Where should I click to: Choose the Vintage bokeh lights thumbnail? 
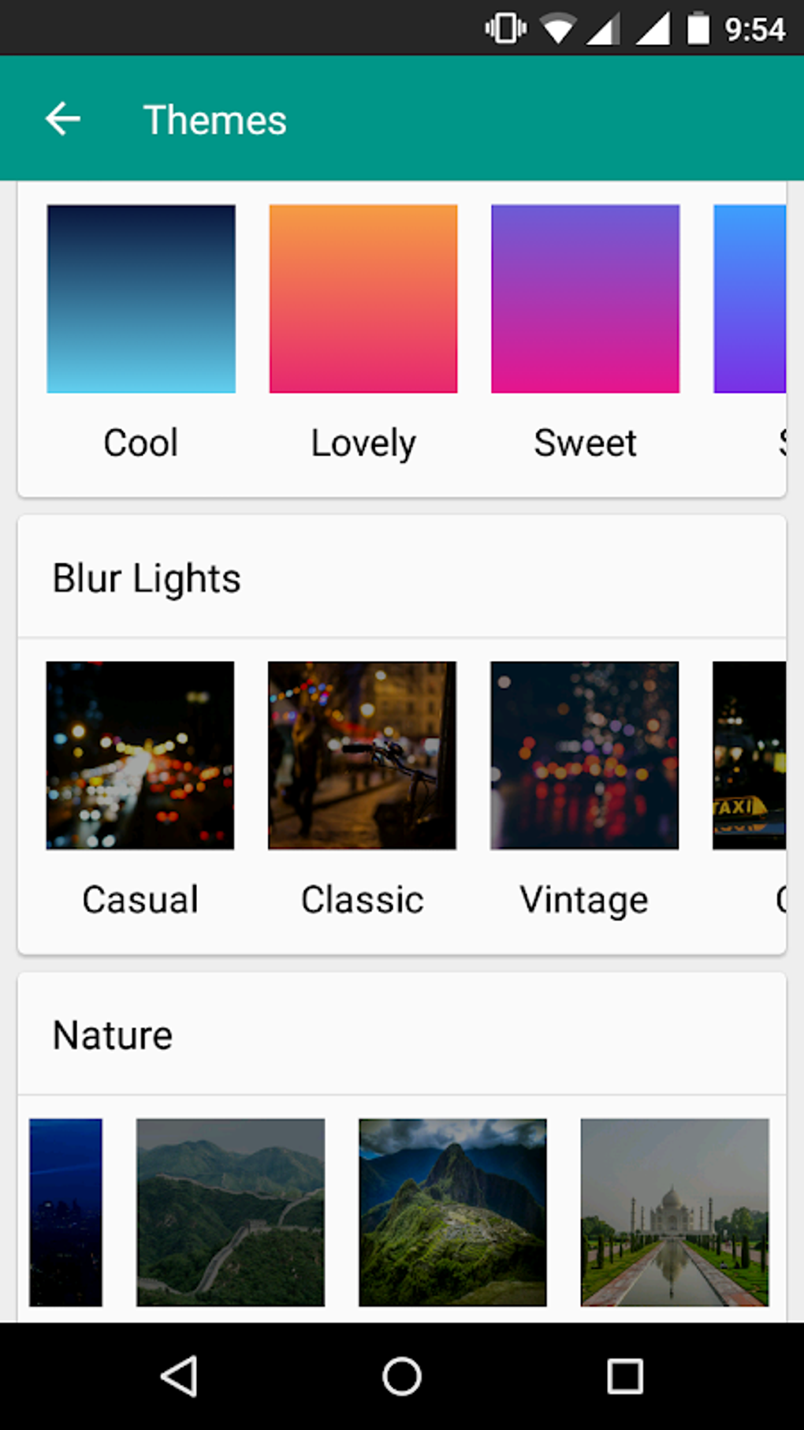(584, 756)
